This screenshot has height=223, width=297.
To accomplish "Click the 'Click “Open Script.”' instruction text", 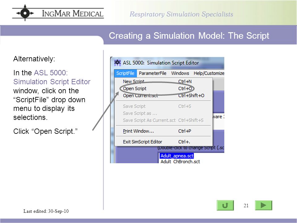I will [x=45, y=131].
